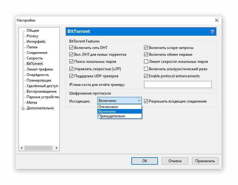
Task: Enable альтруистический режим checkbox
Action: (146, 69)
